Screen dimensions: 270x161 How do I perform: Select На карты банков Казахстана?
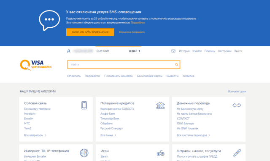pos(194,113)
